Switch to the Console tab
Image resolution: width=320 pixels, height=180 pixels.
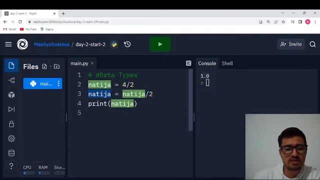click(x=207, y=63)
